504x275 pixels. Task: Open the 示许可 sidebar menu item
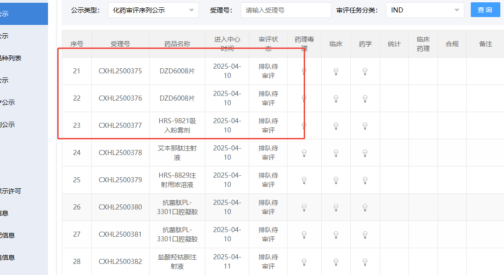[11, 191]
